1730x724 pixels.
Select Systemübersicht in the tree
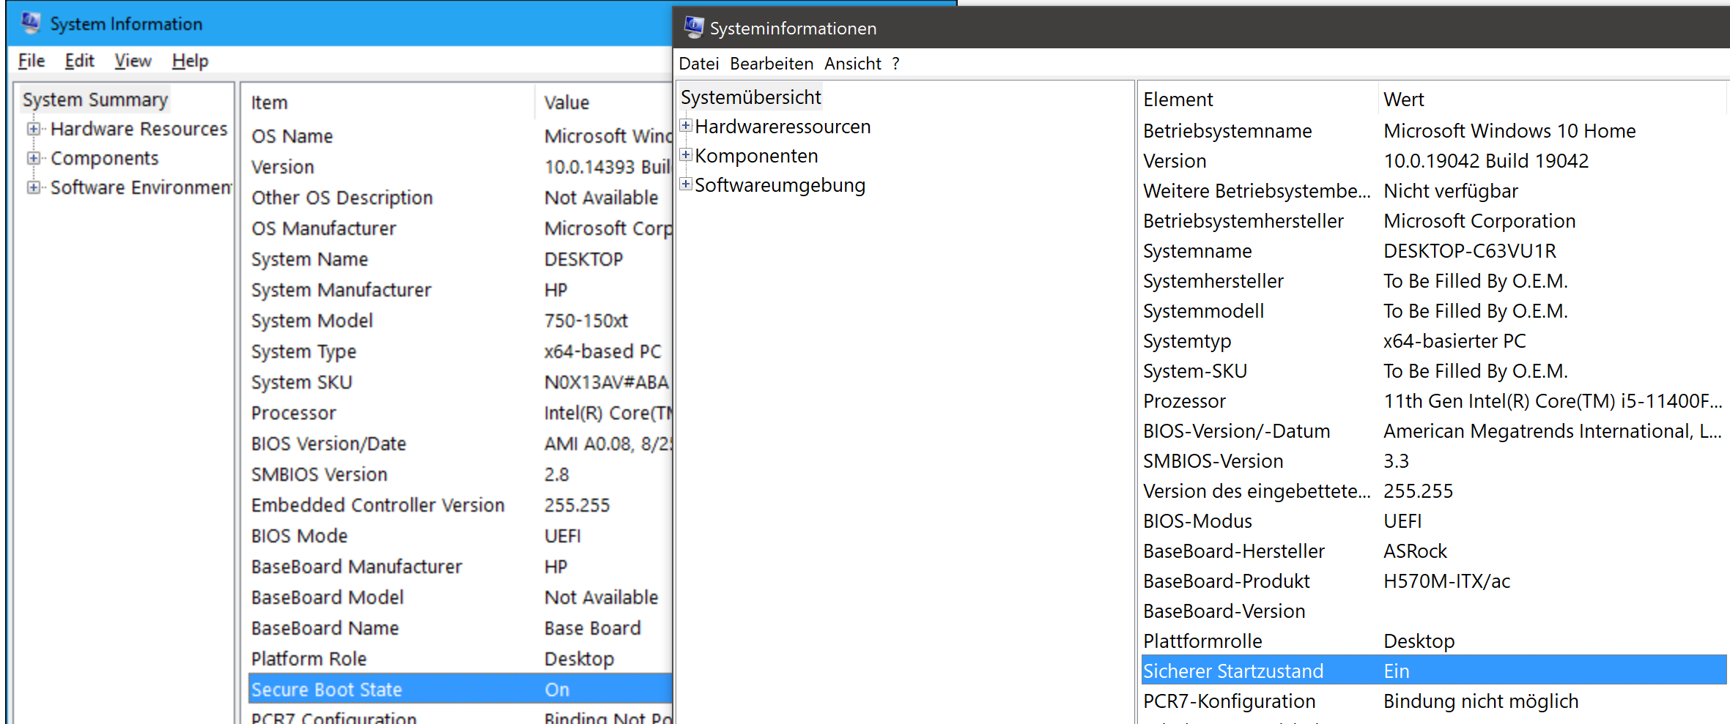(x=751, y=97)
